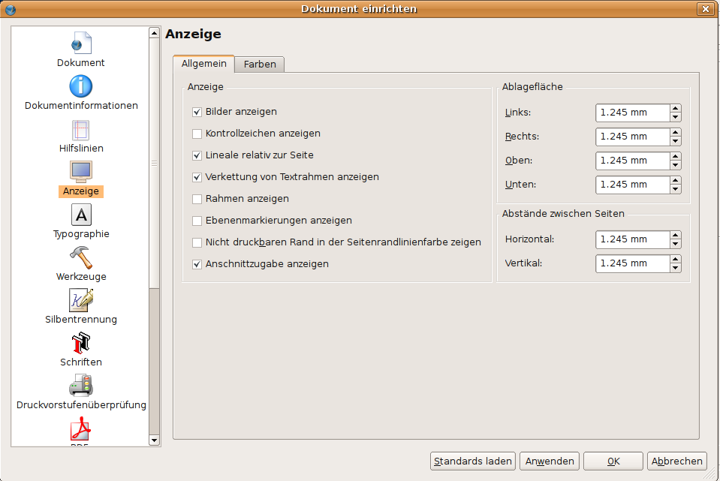Select the Silbentrennung icon
Screen dimensions: 720x481
coord(81,300)
